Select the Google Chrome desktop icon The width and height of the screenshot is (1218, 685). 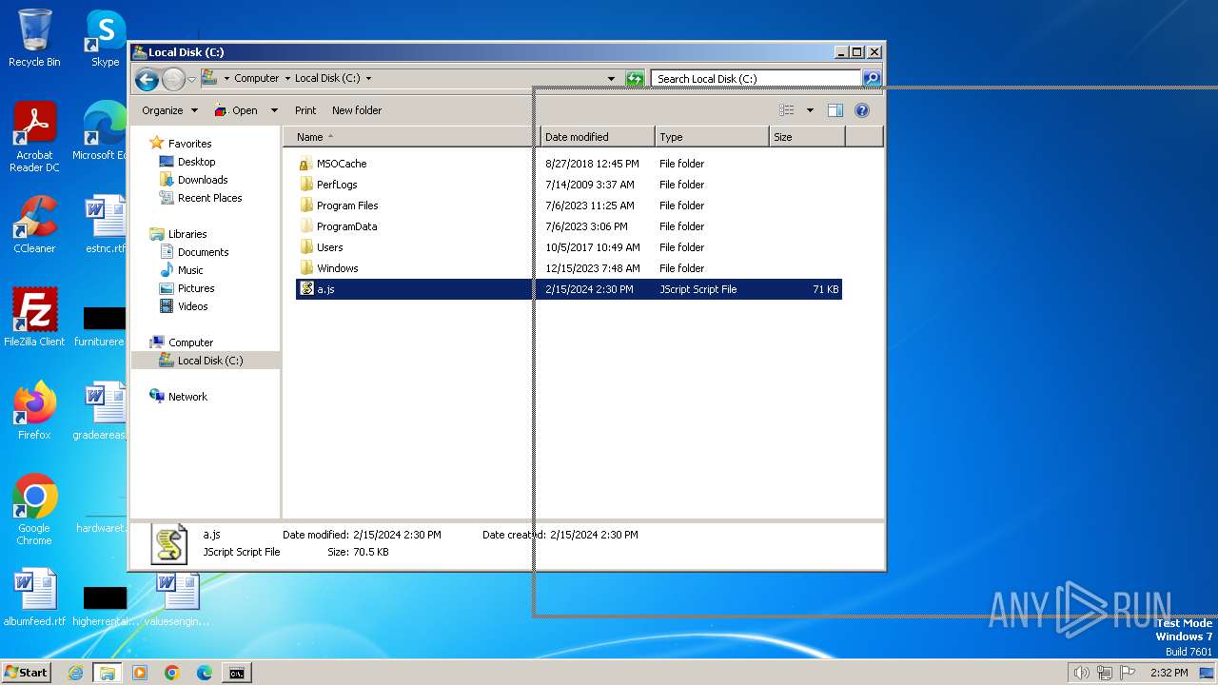pos(34,510)
